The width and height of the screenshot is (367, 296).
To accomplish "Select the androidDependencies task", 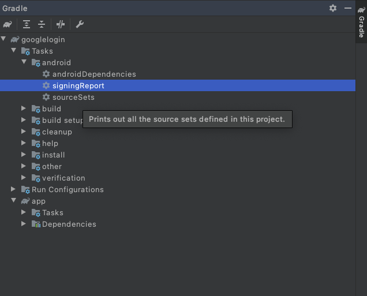I will [x=94, y=74].
